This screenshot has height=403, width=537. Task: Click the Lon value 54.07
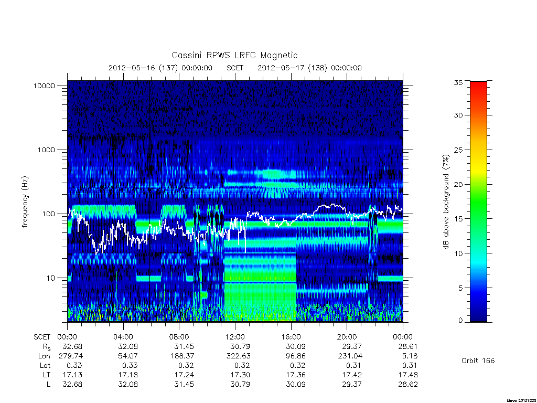tap(128, 356)
